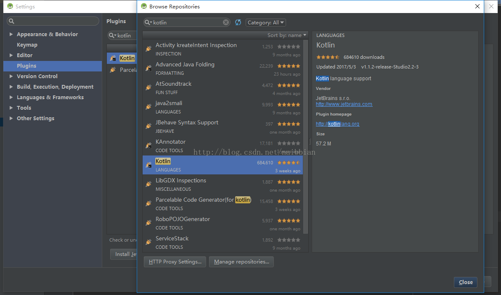Viewport: 501px width, 295px height.
Task: Select Activity kreateIntent Inspection row
Action: pos(223,49)
